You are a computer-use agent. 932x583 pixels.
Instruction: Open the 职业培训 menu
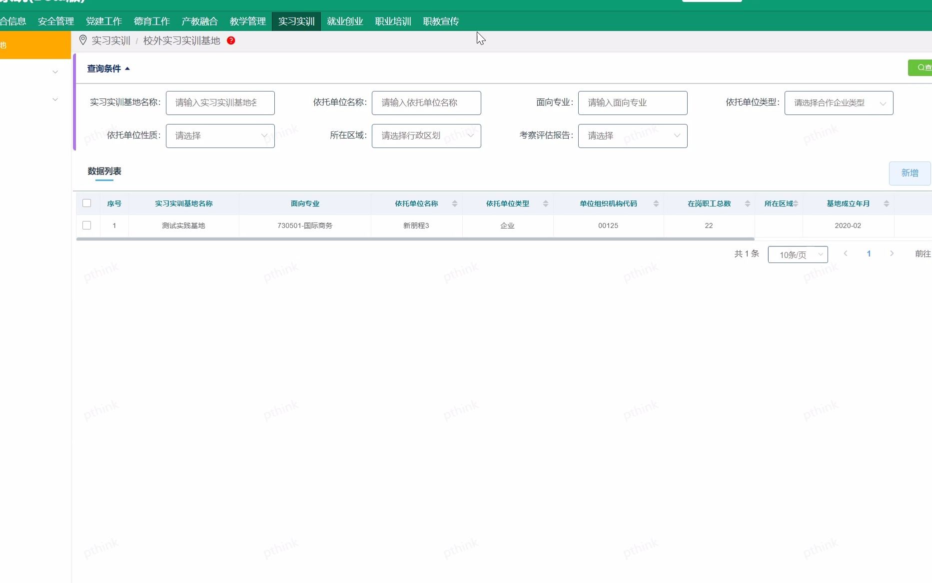click(x=393, y=21)
